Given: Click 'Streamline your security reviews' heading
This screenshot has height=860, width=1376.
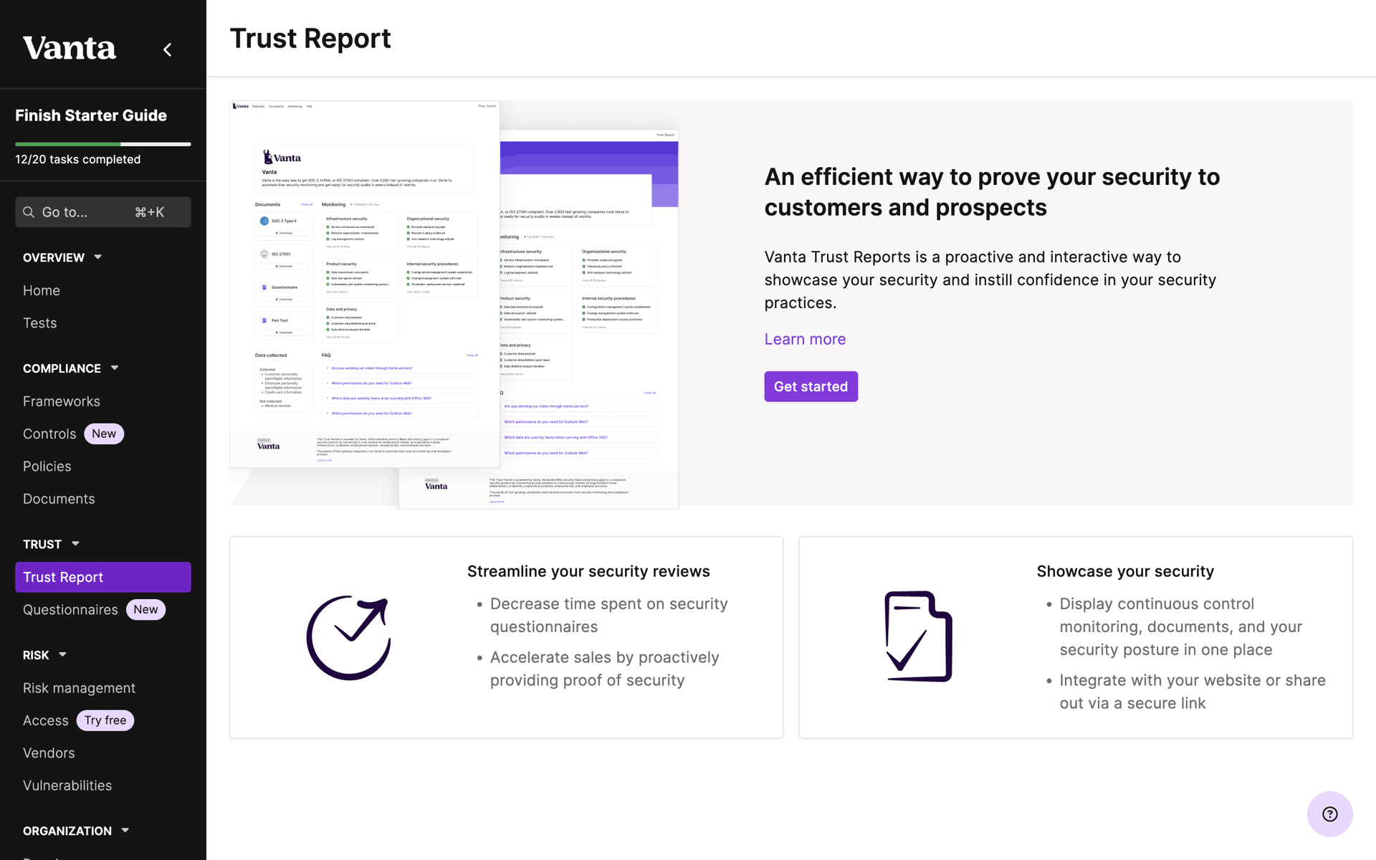Looking at the screenshot, I should click(588, 571).
